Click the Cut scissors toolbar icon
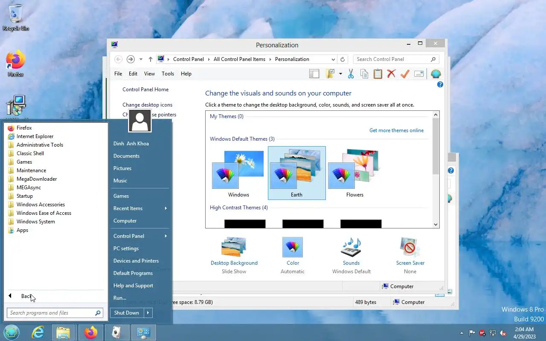 pos(351,74)
